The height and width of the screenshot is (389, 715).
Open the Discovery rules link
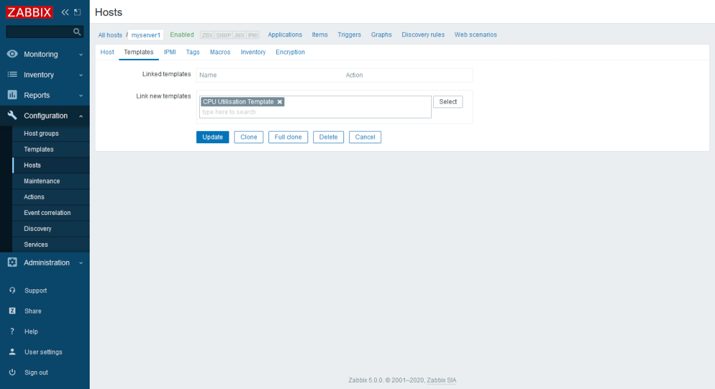[x=423, y=35]
